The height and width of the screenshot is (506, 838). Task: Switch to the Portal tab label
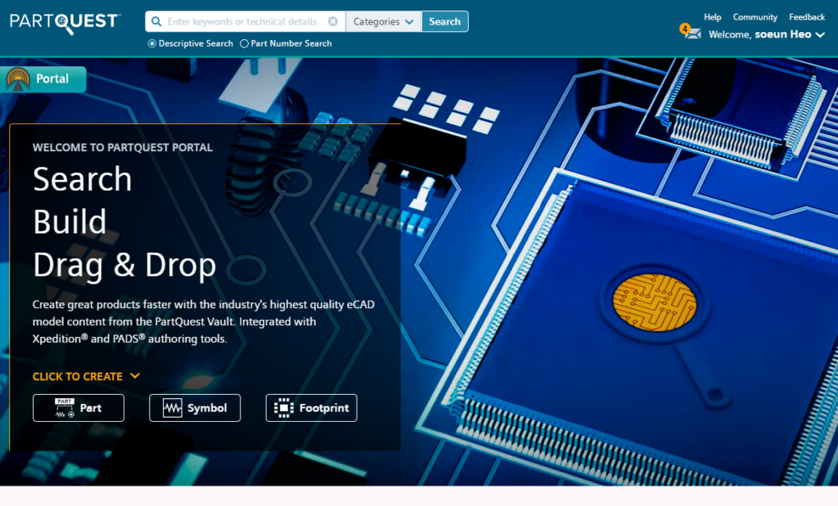pos(52,79)
